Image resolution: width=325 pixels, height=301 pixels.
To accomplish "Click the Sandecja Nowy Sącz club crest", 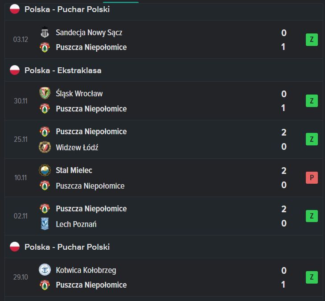I will [45, 33].
